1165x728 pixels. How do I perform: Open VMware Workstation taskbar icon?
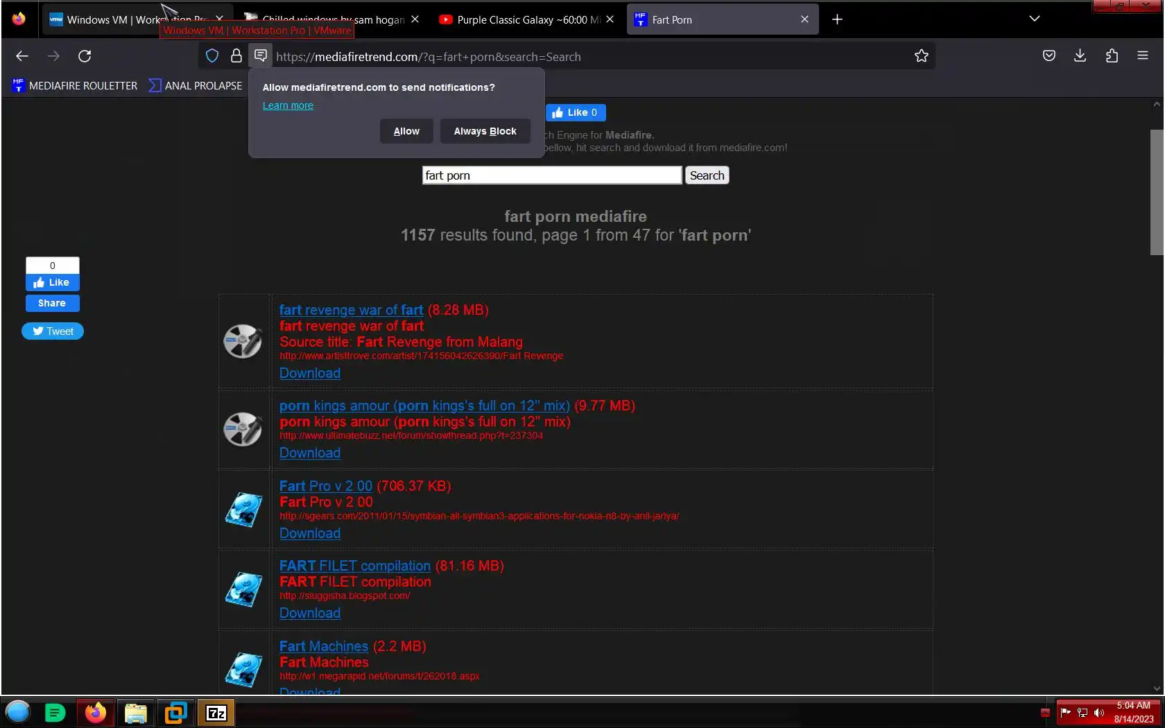pyautogui.click(x=176, y=713)
